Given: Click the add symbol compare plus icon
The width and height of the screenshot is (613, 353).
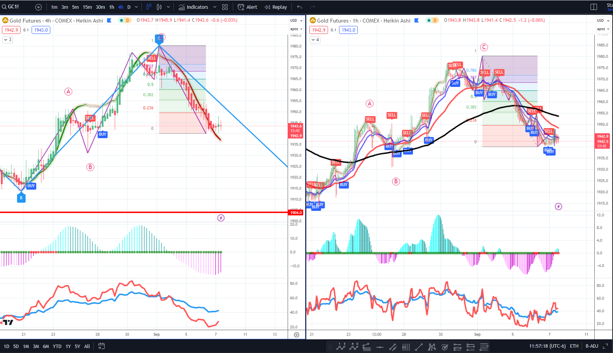Looking at the screenshot, I should pos(38,7).
